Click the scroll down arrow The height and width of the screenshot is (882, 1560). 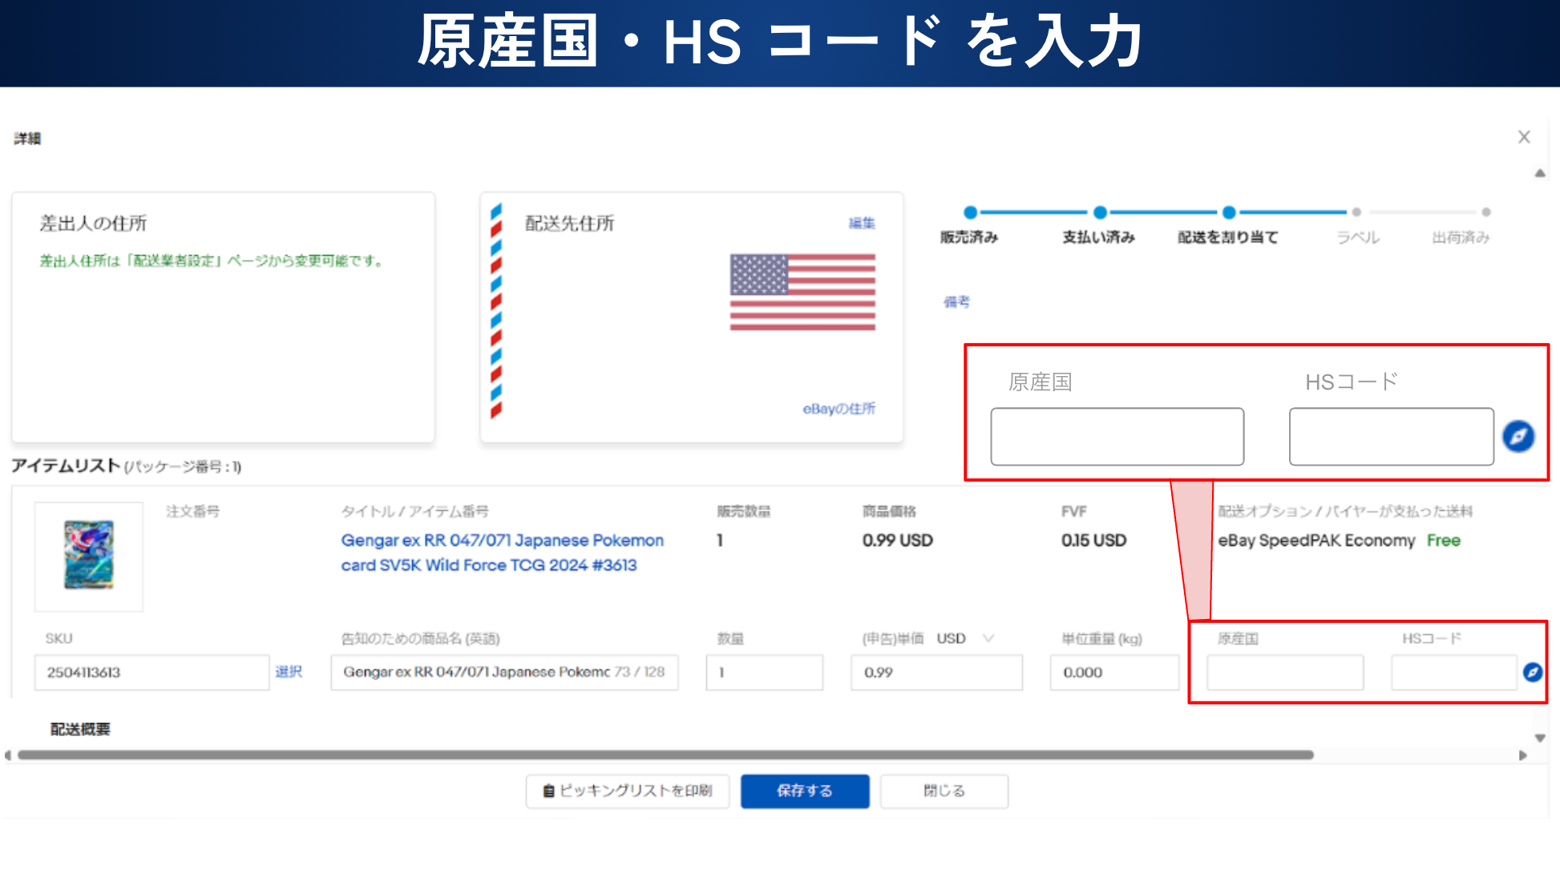click(x=1539, y=738)
